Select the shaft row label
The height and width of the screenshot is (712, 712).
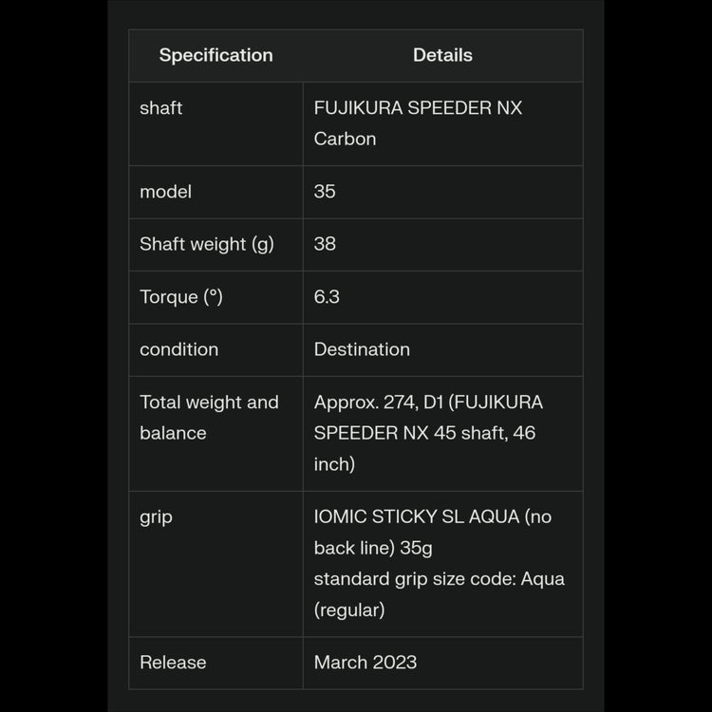tap(161, 108)
